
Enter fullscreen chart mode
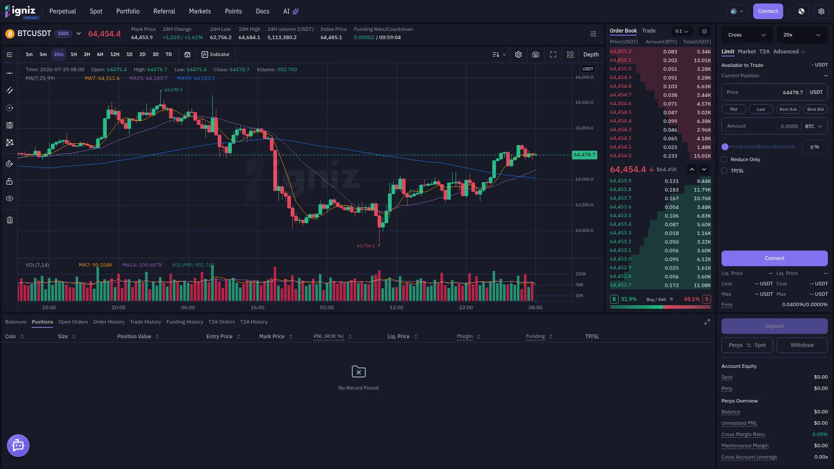(553, 55)
